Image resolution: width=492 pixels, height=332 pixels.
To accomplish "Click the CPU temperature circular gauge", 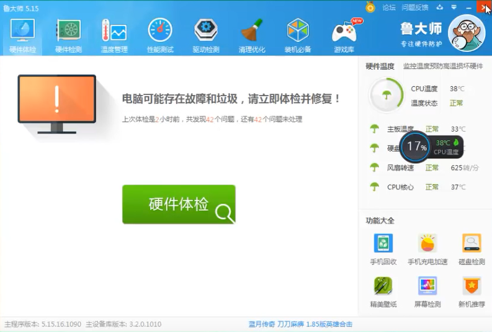I will (387, 95).
